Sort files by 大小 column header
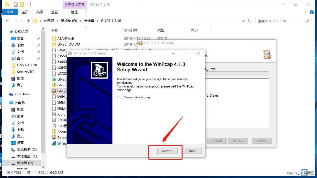Viewport: 317px width, 178px height. (194, 30)
